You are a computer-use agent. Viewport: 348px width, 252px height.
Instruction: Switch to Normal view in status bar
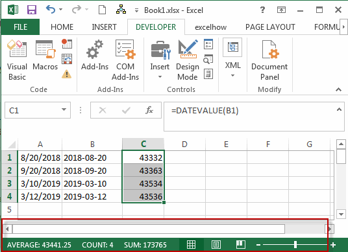191,245
